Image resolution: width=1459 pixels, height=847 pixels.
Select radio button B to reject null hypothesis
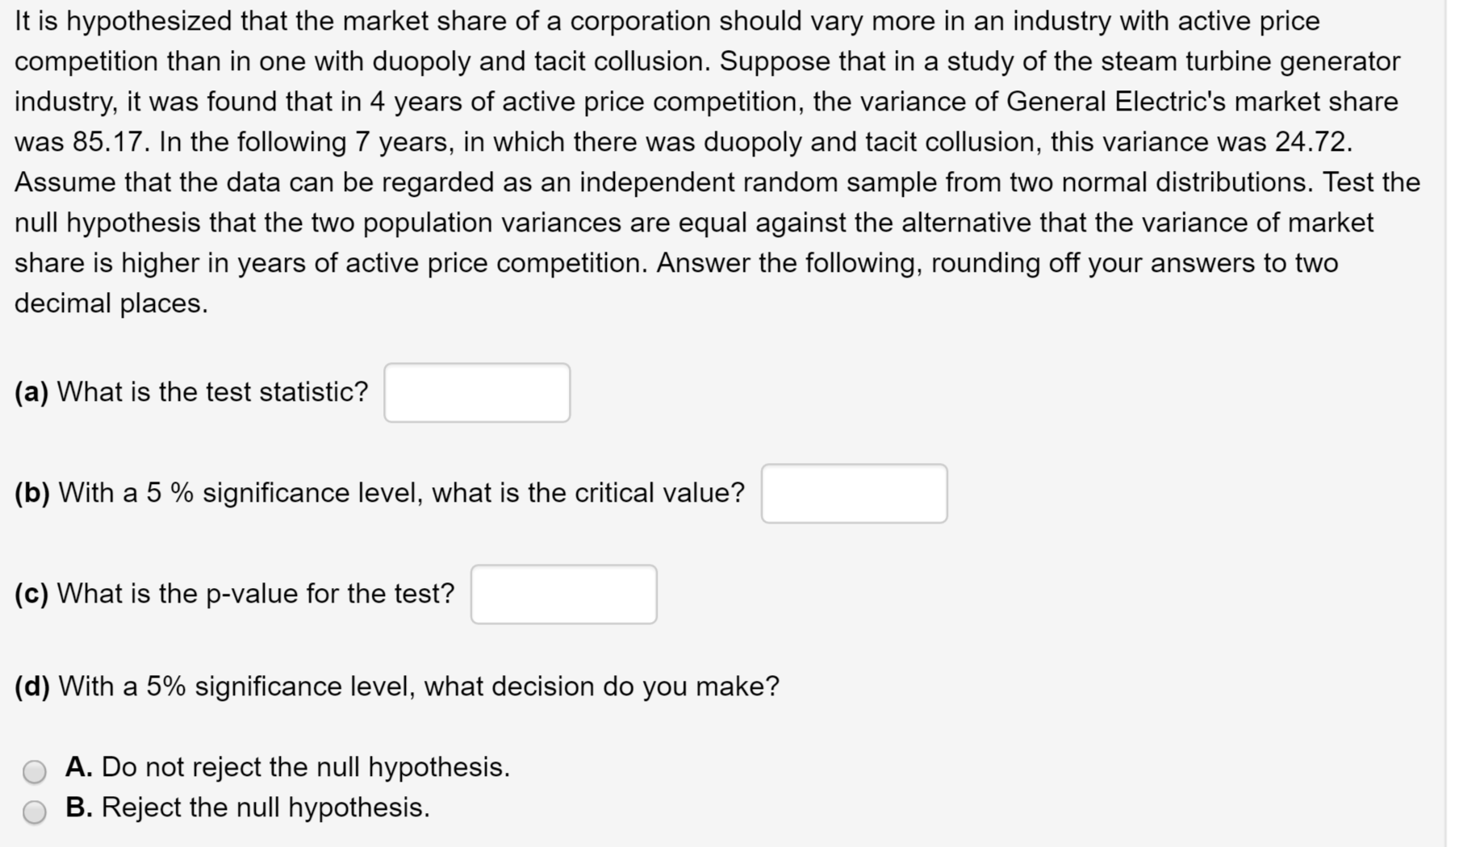[x=34, y=811]
